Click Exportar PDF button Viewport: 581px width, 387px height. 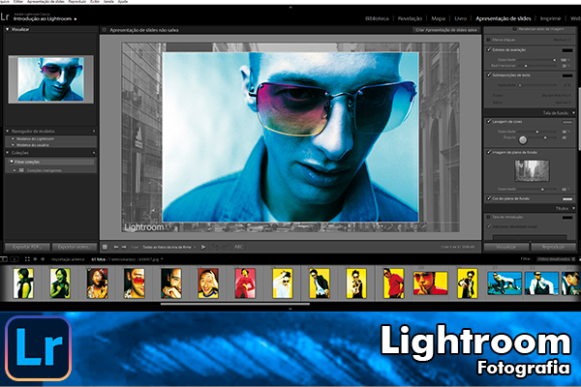pyautogui.click(x=27, y=247)
